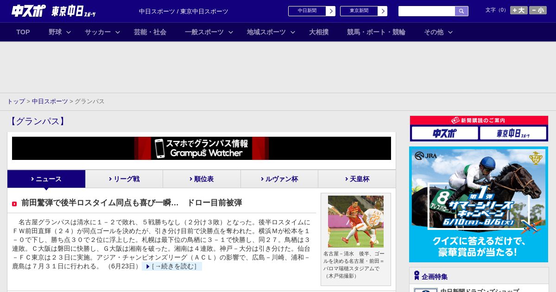
Task: Click 東京中日スポーツ subscription button in sidebar
Action: (x=513, y=133)
